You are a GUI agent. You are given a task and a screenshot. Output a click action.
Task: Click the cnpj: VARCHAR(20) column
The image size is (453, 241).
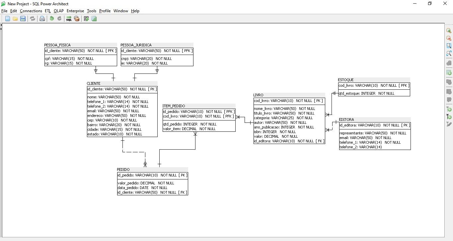pos(146,59)
